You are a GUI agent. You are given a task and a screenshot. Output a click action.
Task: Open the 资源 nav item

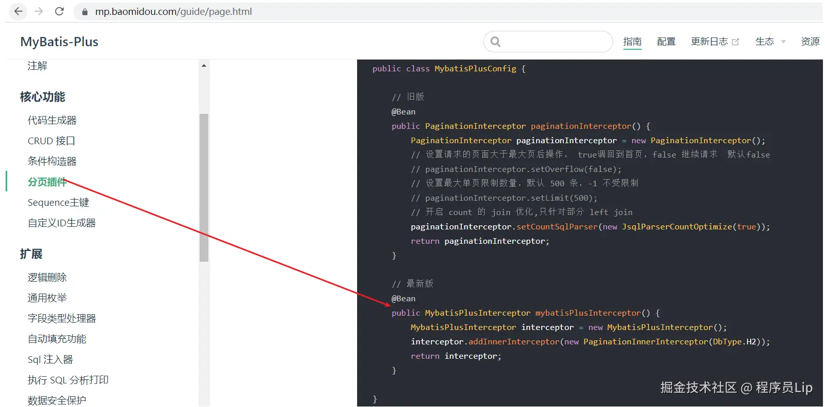tap(810, 42)
